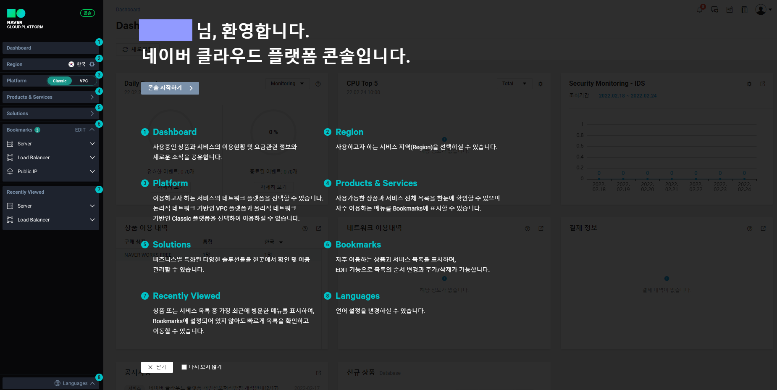The image size is (777, 390).
Task: Open the Total dropdown in CPU Top 5
Action: 514,84
